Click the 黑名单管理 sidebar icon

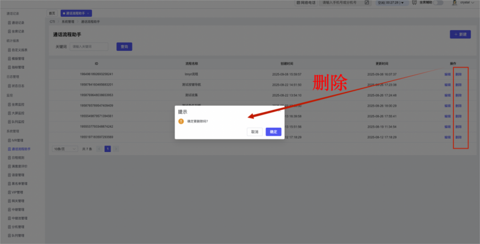(x=9, y=183)
